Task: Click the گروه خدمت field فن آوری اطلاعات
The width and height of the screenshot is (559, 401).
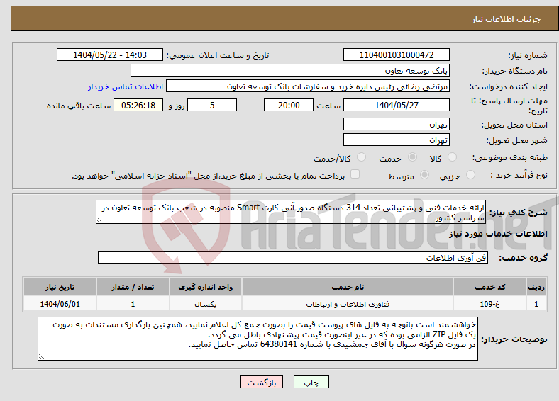Action: tap(293, 257)
